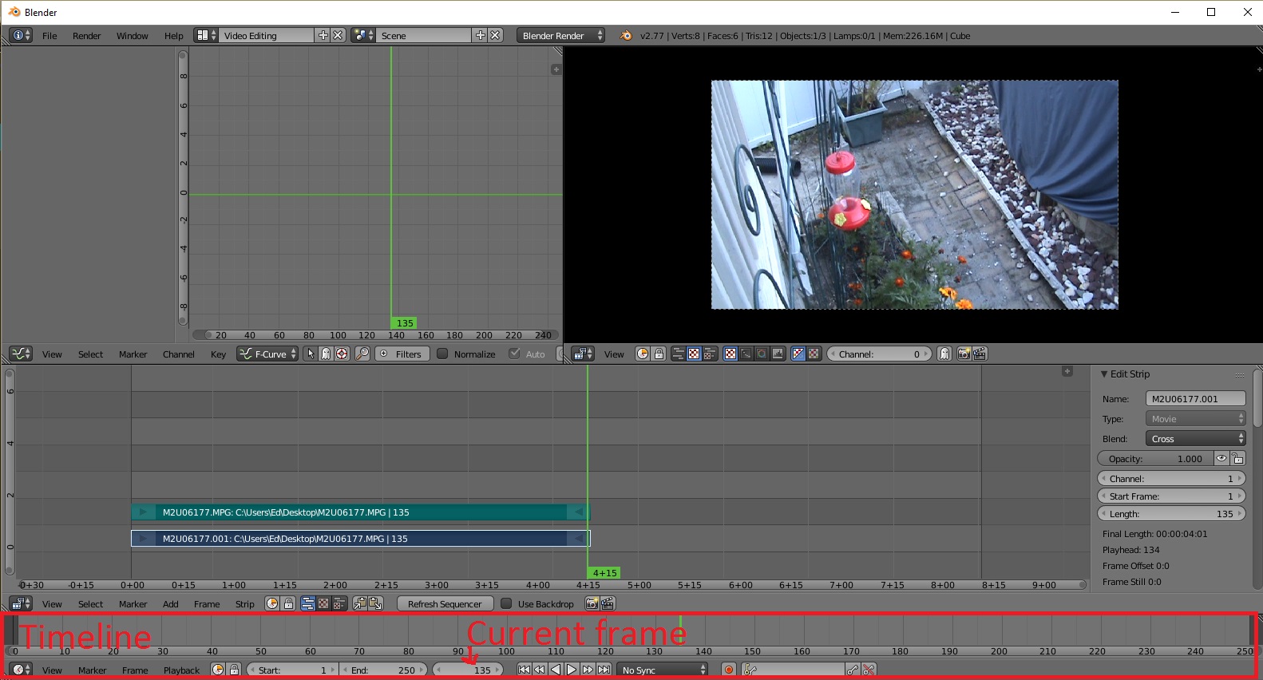Open the scene browser icon
Image resolution: width=1263 pixels, height=680 pixels.
[362, 35]
